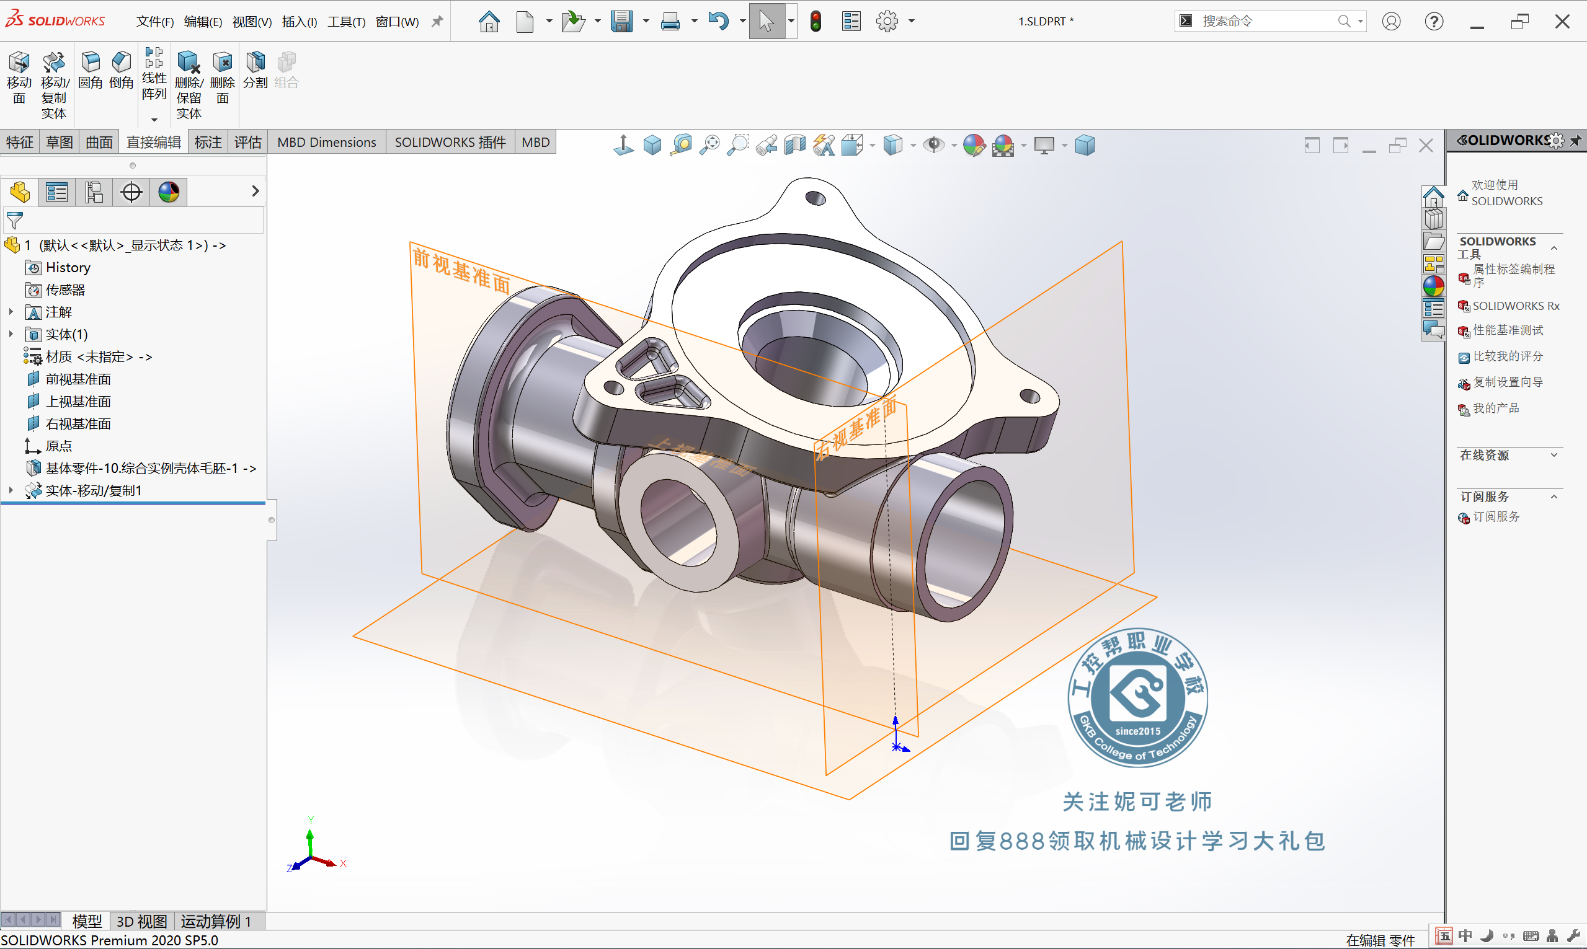Open the DisplayManager color ball tab
The height and width of the screenshot is (949, 1587).
169,192
